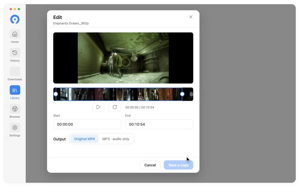Click the blue app logo
The height and width of the screenshot is (187, 300).
click(x=15, y=19)
